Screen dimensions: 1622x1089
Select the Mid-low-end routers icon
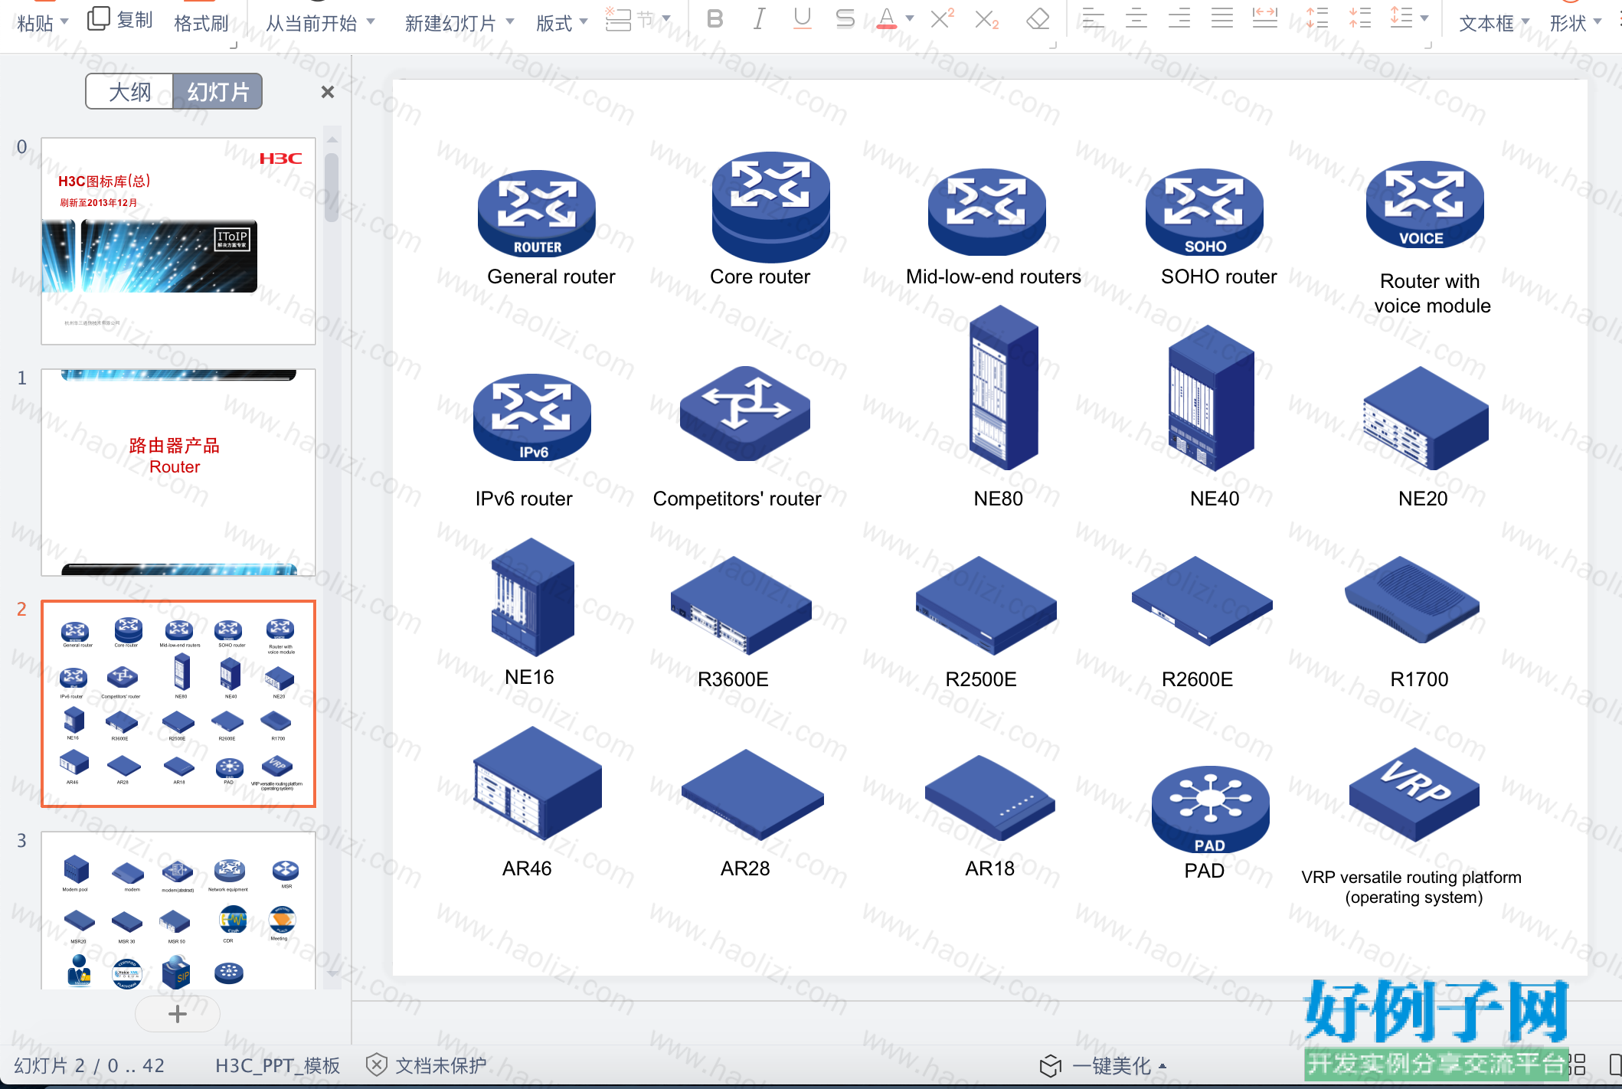987,212
